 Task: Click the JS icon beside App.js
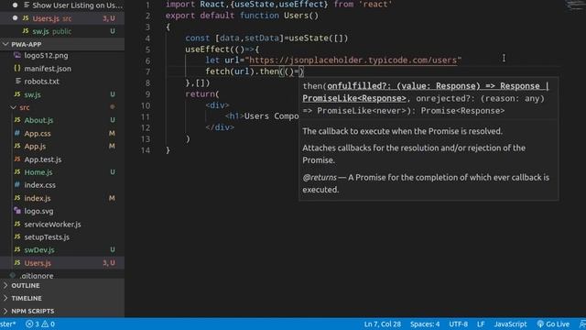pyautogui.click(x=17, y=146)
